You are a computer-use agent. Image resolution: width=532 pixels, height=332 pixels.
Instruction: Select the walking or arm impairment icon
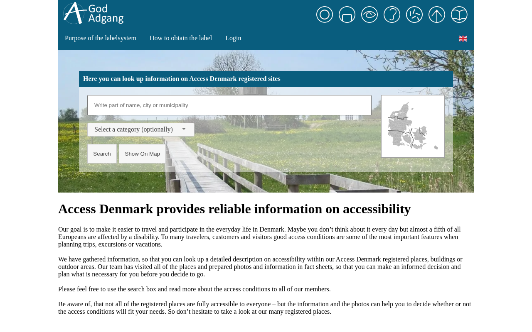pos(347,15)
